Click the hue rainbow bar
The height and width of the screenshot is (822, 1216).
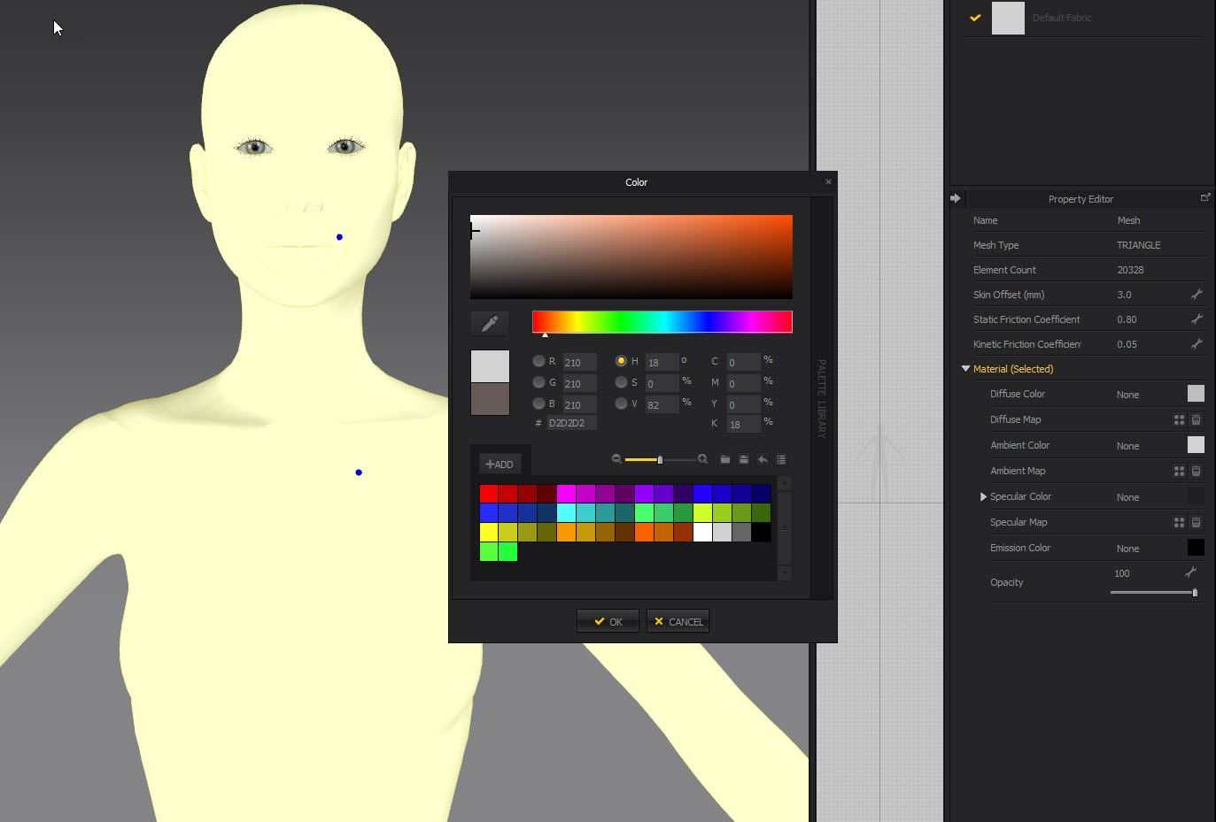pos(662,321)
